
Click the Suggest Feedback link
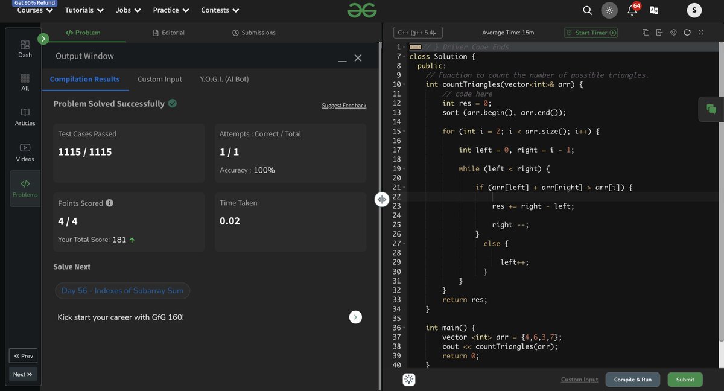pos(344,106)
